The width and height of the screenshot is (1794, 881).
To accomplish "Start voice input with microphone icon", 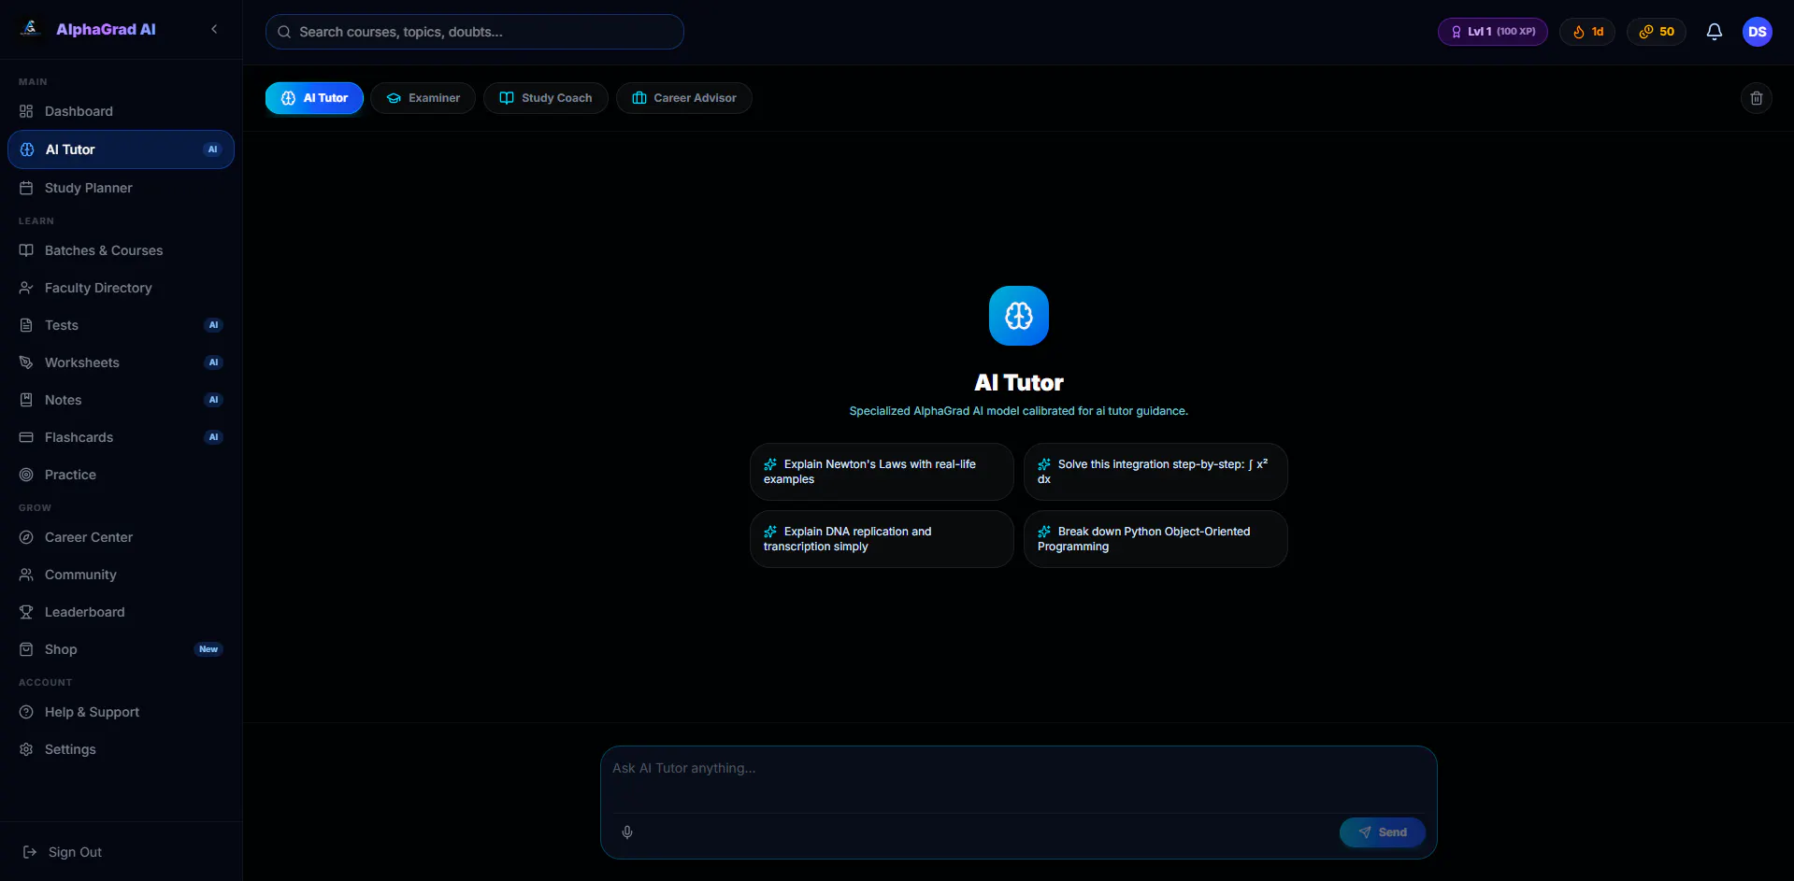I will pyautogui.click(x=627, y=832).
